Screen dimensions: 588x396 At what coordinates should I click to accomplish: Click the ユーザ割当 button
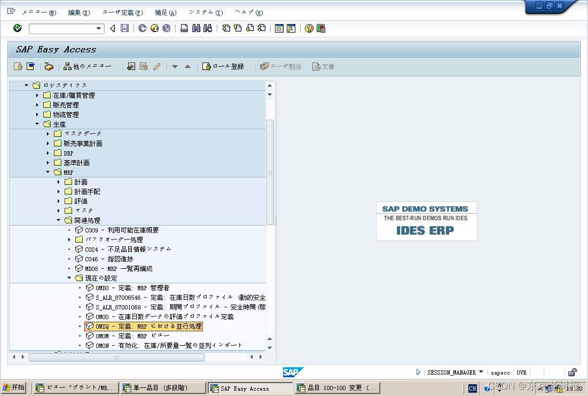(x=280, y=66)
